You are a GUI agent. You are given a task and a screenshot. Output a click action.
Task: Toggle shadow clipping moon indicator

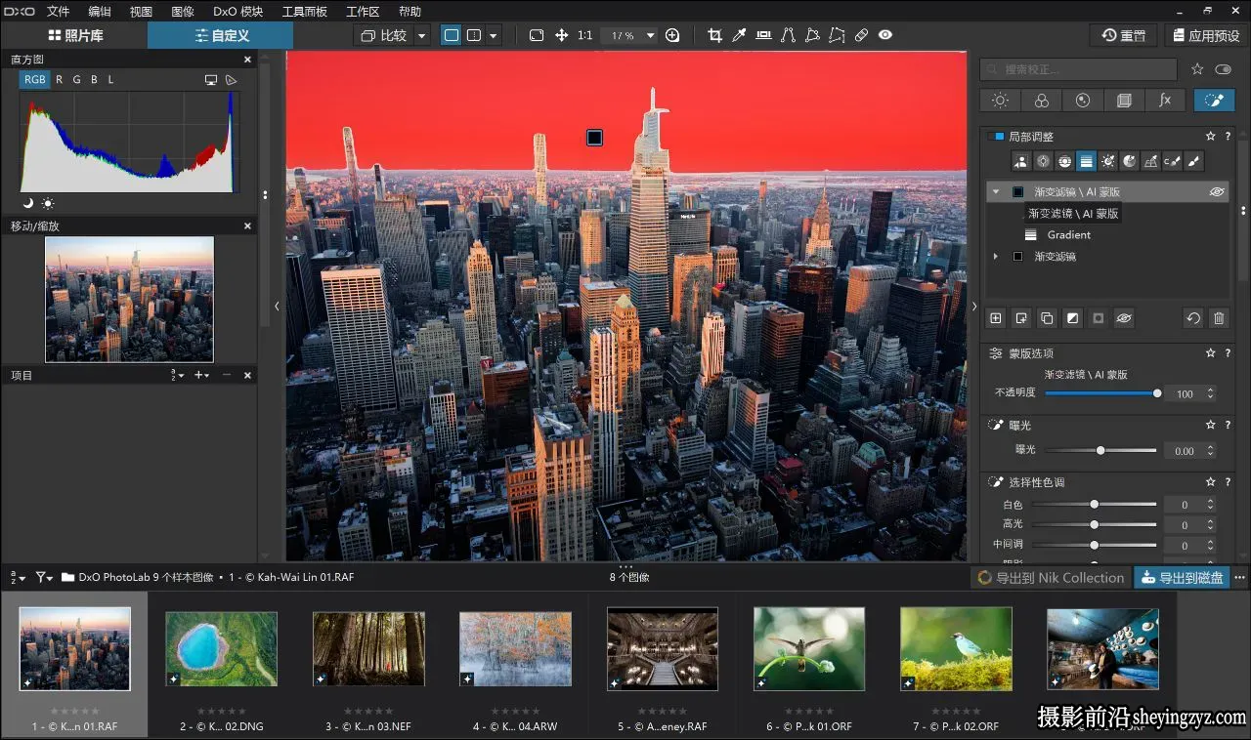pos(28,203)
